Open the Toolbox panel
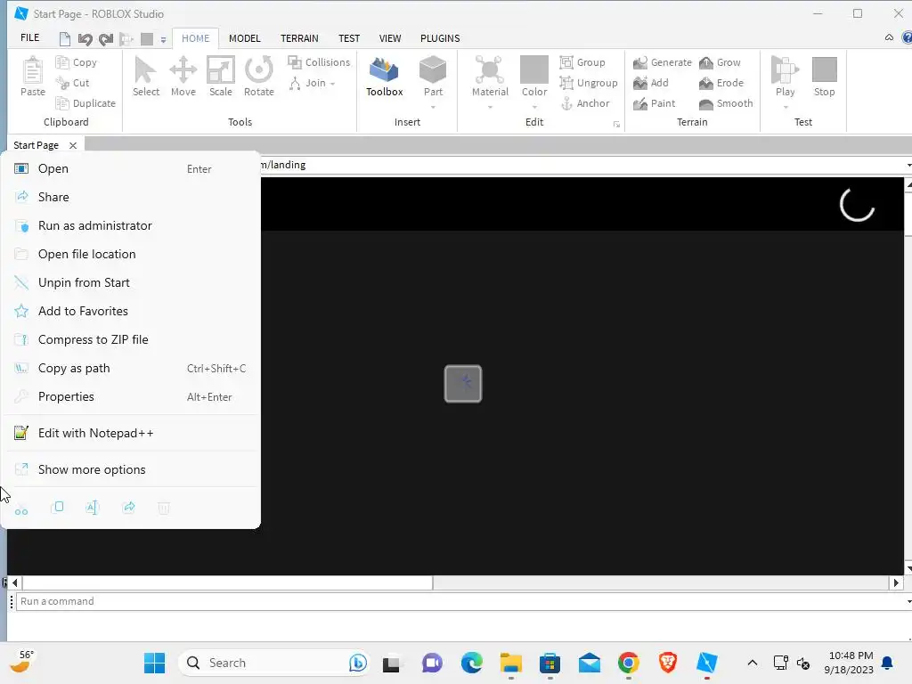Screen dimensions: 912x684 (x=384, y=77)
